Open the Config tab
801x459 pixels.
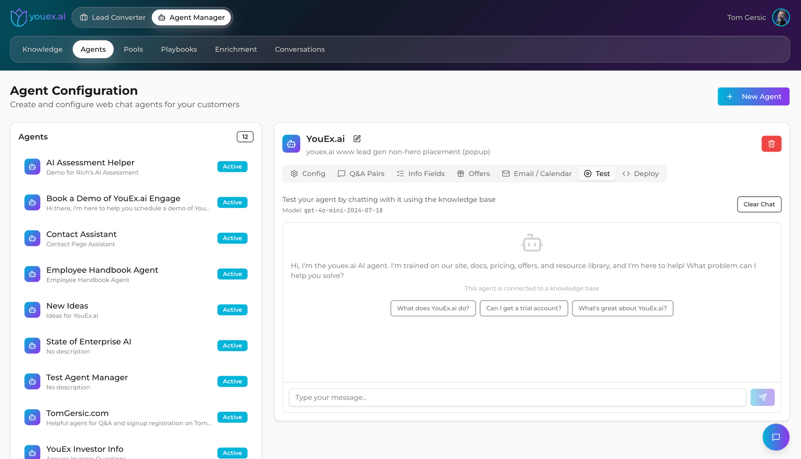308,173
